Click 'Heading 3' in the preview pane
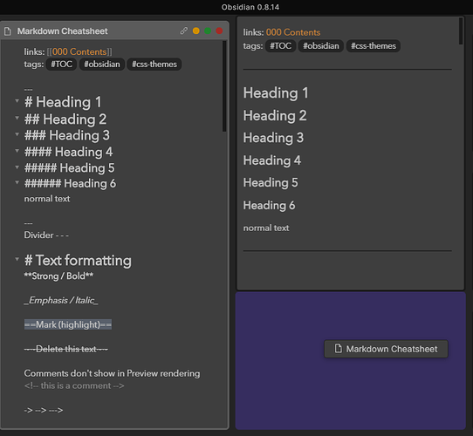The height and width of the screenshot is (436, 473). [x=273, y=138]
